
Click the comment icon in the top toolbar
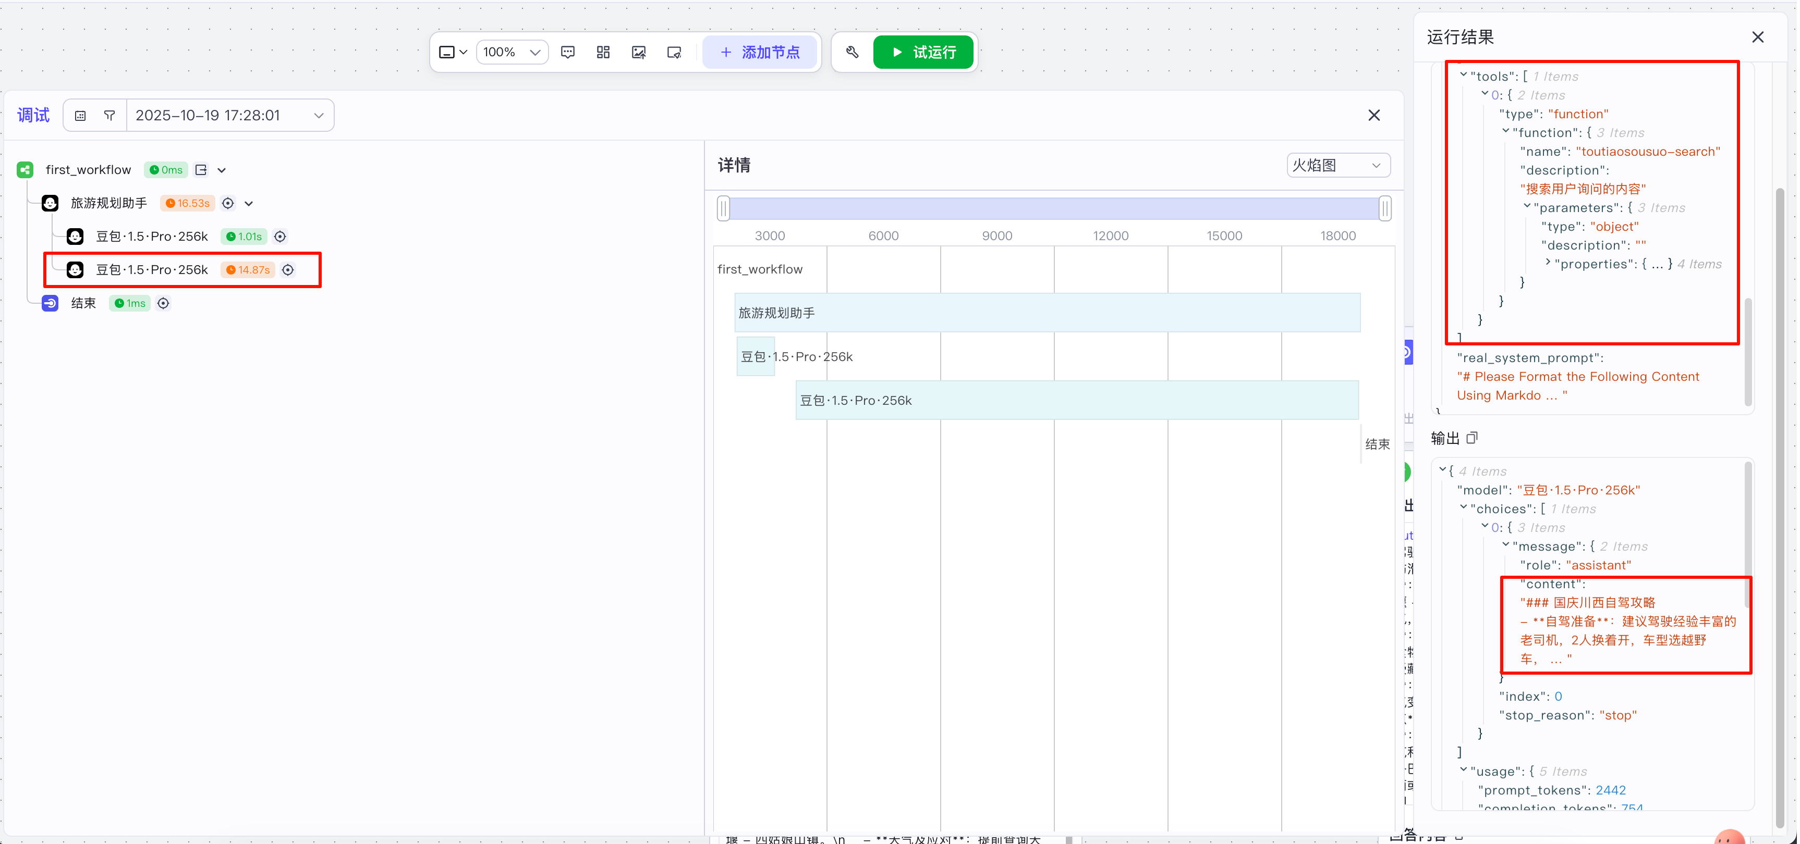[567, 52]
